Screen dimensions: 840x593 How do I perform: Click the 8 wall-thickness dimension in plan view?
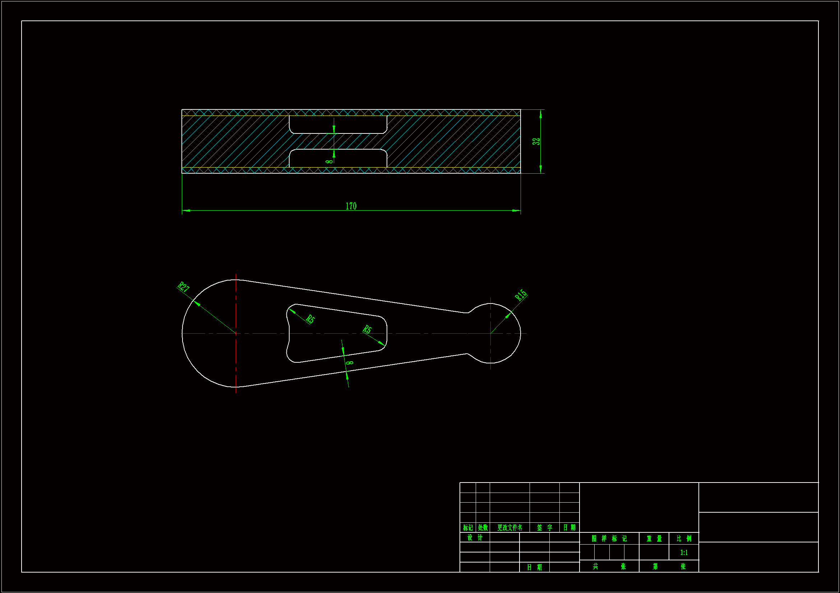click(x=349, y=363)
